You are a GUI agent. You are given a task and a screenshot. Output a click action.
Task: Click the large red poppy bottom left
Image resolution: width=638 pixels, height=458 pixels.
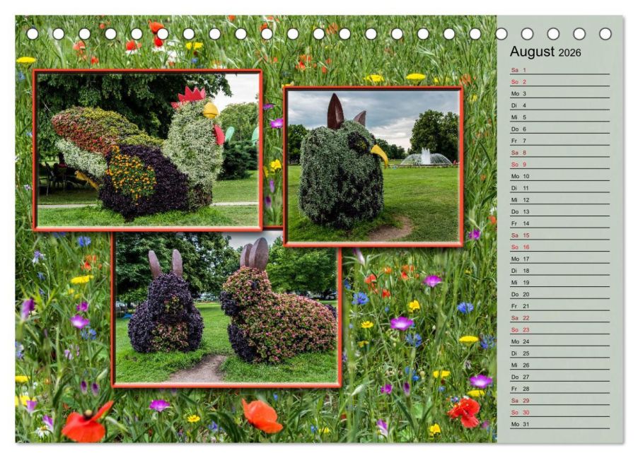tap(88, 423)
